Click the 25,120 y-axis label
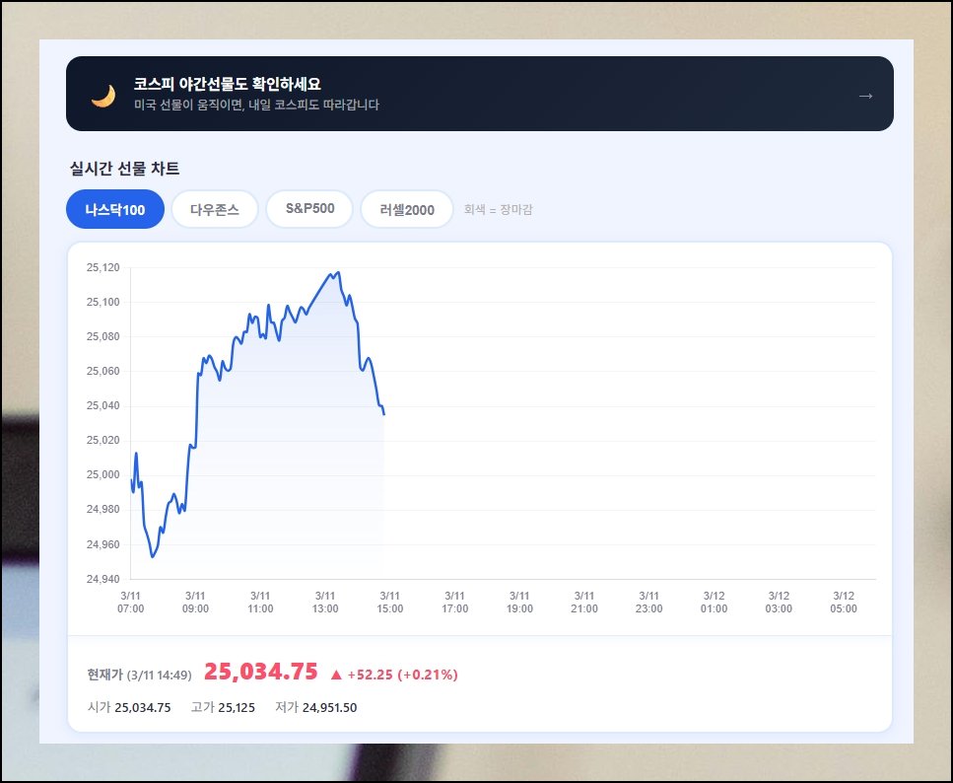 (x=103, y=267)
